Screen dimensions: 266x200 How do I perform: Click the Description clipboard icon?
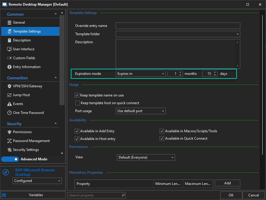coord(9,40)
